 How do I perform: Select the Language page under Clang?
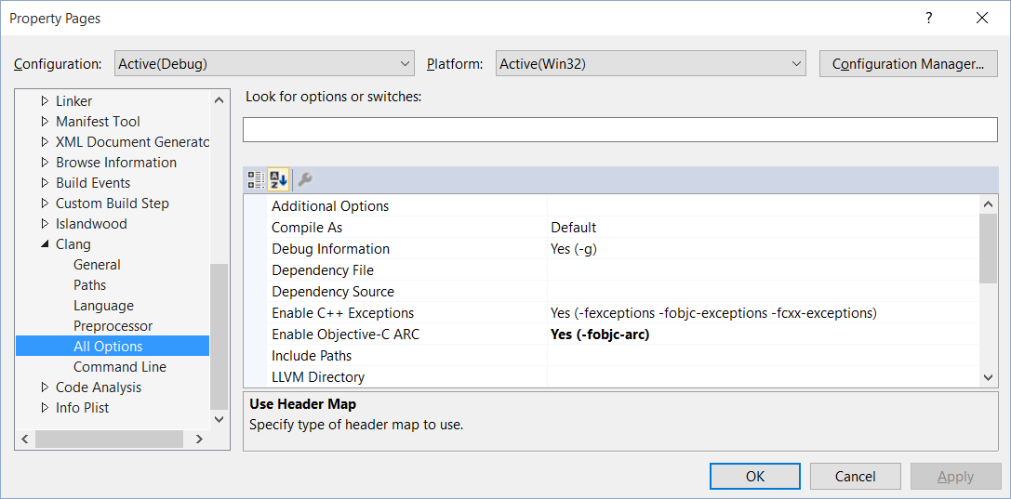click(x=103, y=306)
